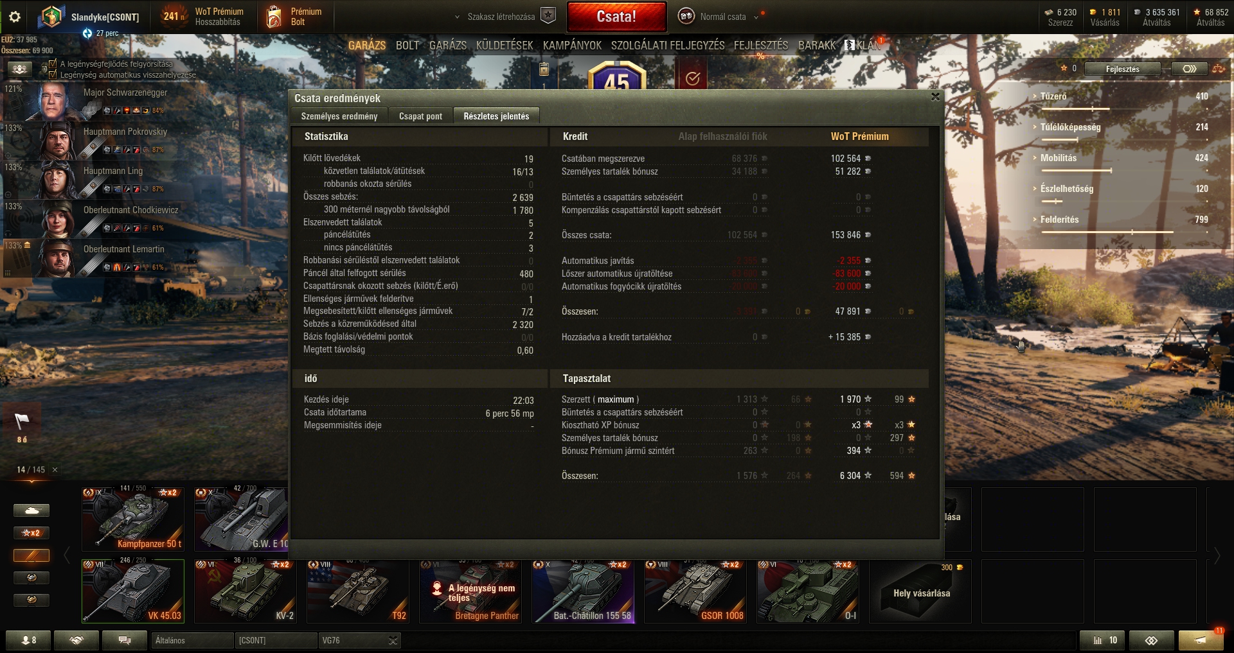Reset the 14 / 145 carousel filter
The height and width of the screenshot is (653, 1234).
tap(55, 470)
